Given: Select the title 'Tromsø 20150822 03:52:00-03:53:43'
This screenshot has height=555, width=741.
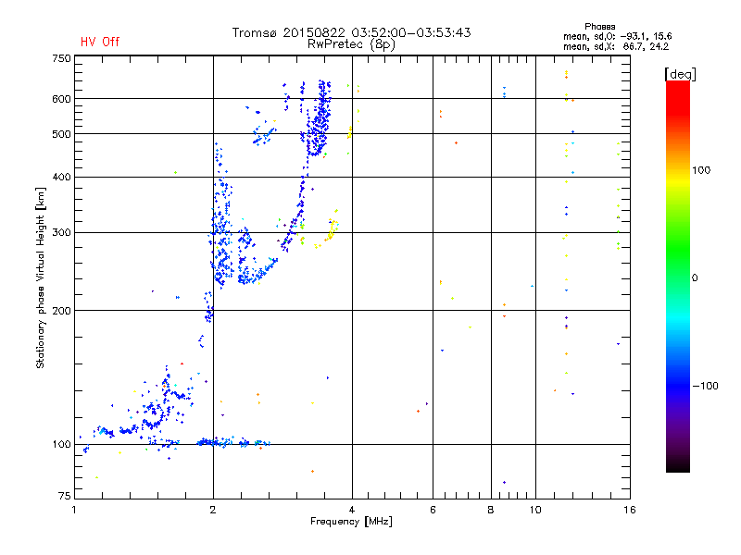Looking at the screenshot, I should pos(351,32).
